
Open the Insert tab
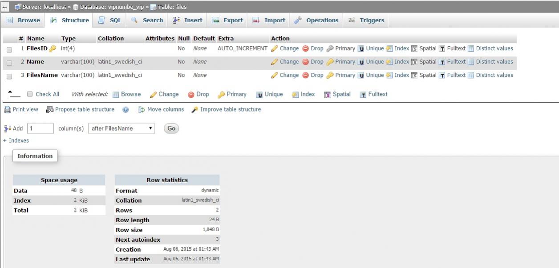coord(187,20)
